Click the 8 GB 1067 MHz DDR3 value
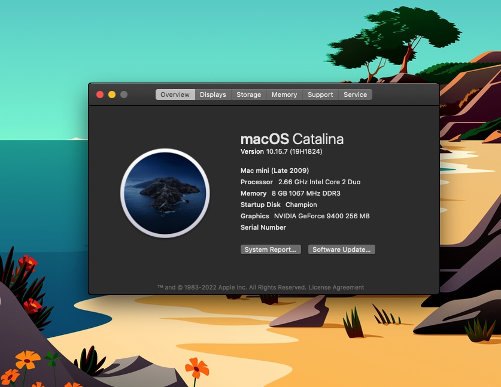The image size is (501, 387). 306,193
